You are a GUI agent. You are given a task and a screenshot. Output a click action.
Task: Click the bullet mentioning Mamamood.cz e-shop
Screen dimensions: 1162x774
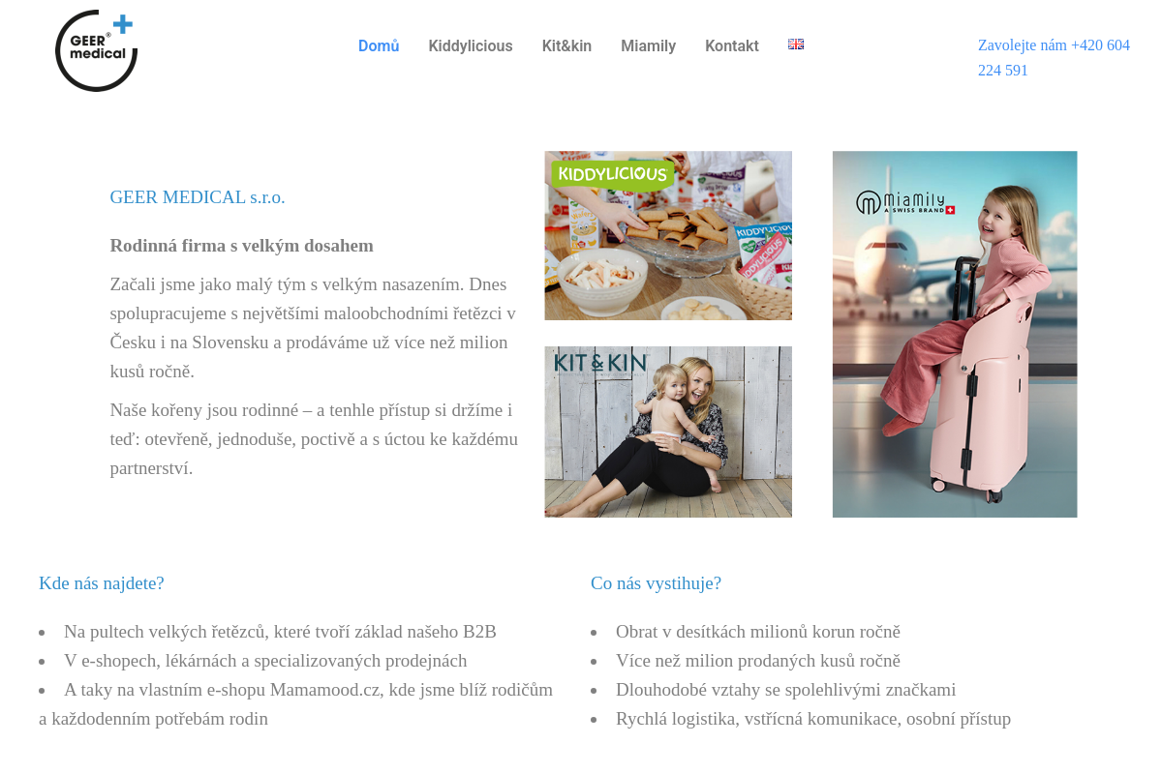(296, 704)
